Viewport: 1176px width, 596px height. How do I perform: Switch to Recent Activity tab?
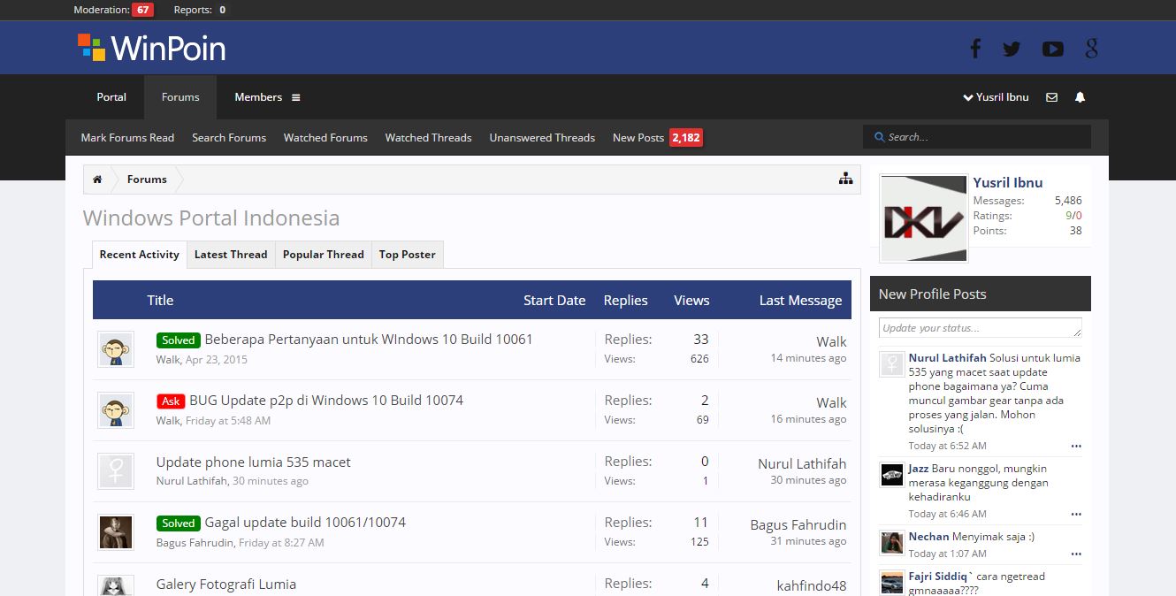click(140, 255)
